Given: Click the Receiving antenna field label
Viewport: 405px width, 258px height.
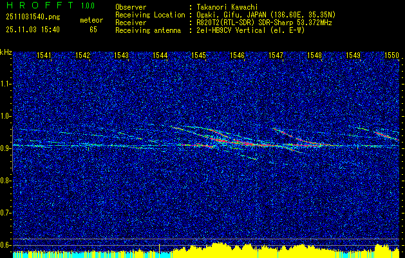Looking at the screenshot, I should tap(148, 30).
